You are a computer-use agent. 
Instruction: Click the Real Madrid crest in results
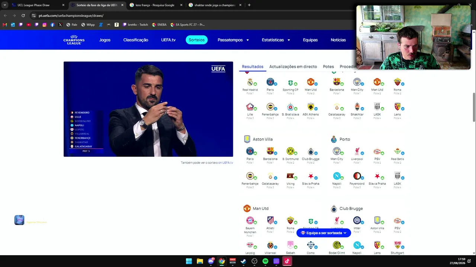[250, 82]
